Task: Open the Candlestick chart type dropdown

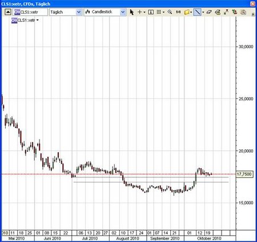Action: click(x=123, y=12)
